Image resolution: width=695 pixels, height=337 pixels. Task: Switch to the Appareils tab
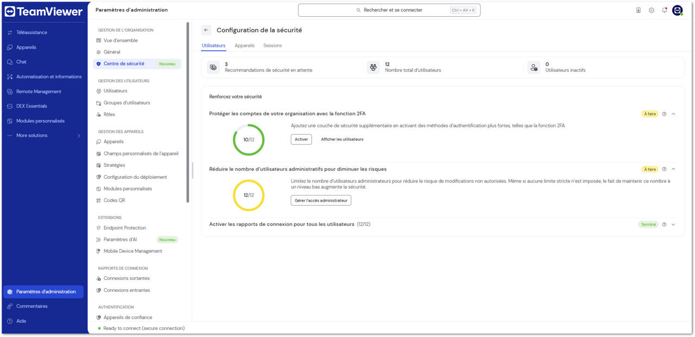(244, 46)
